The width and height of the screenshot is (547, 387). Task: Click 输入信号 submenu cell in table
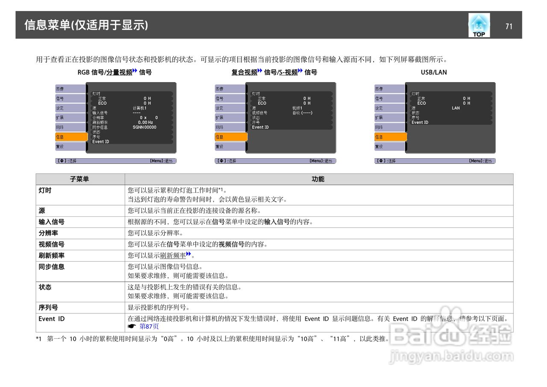[80, 222]
